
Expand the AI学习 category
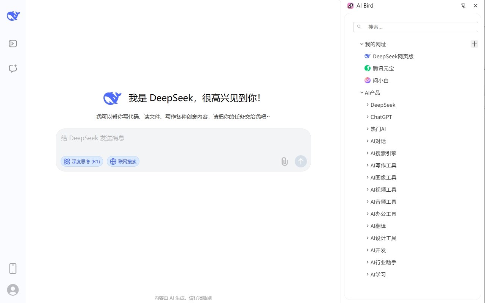(368, 275)
